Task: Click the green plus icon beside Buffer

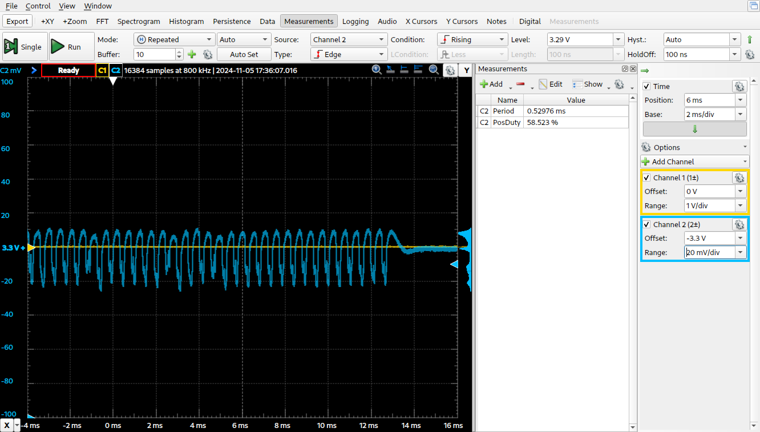Action: coord(192,54)
